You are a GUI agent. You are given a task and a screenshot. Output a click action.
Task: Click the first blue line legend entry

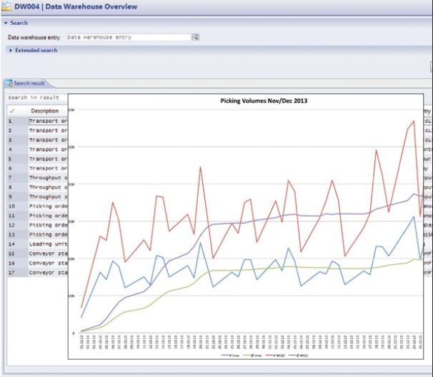point(230,356)
